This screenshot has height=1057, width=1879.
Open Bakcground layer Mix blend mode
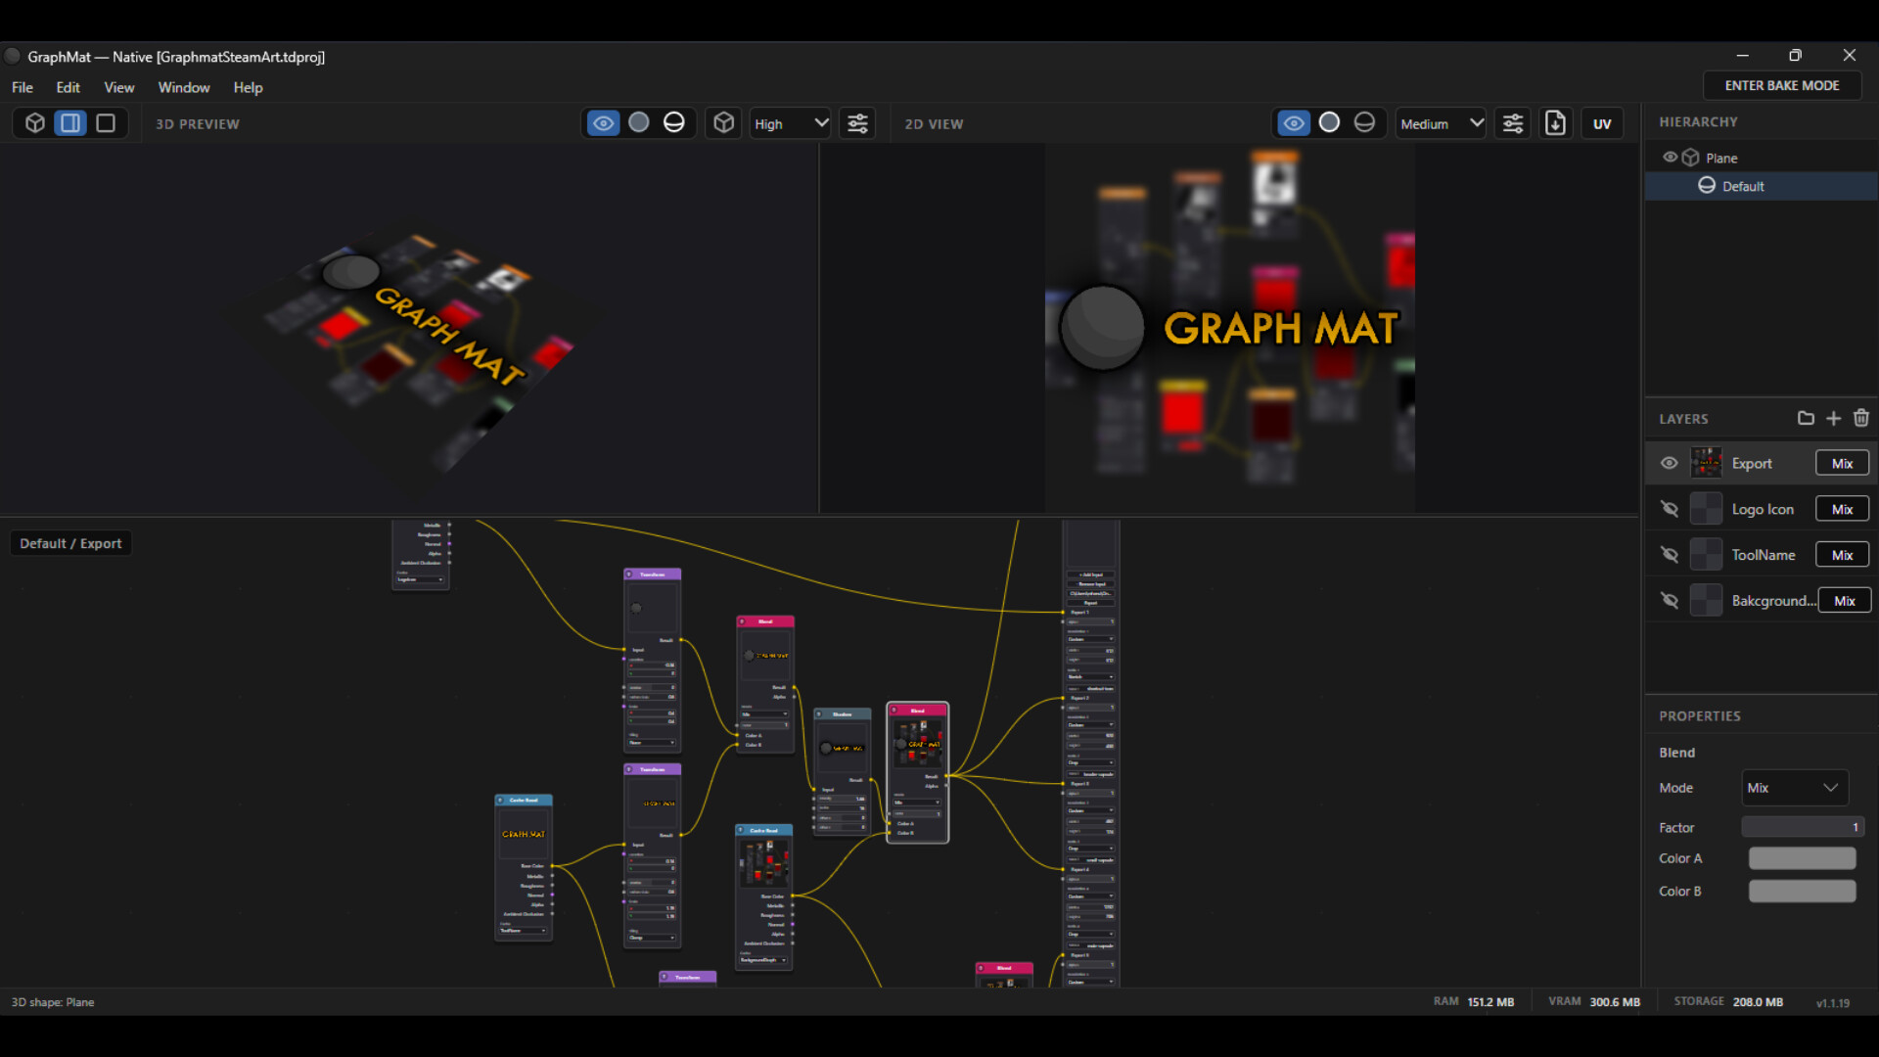[x=1845, y=601]
